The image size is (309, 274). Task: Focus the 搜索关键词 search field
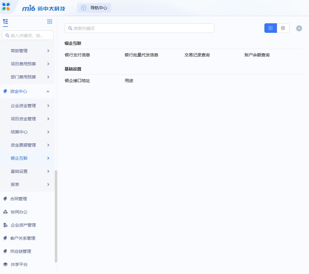140,28
